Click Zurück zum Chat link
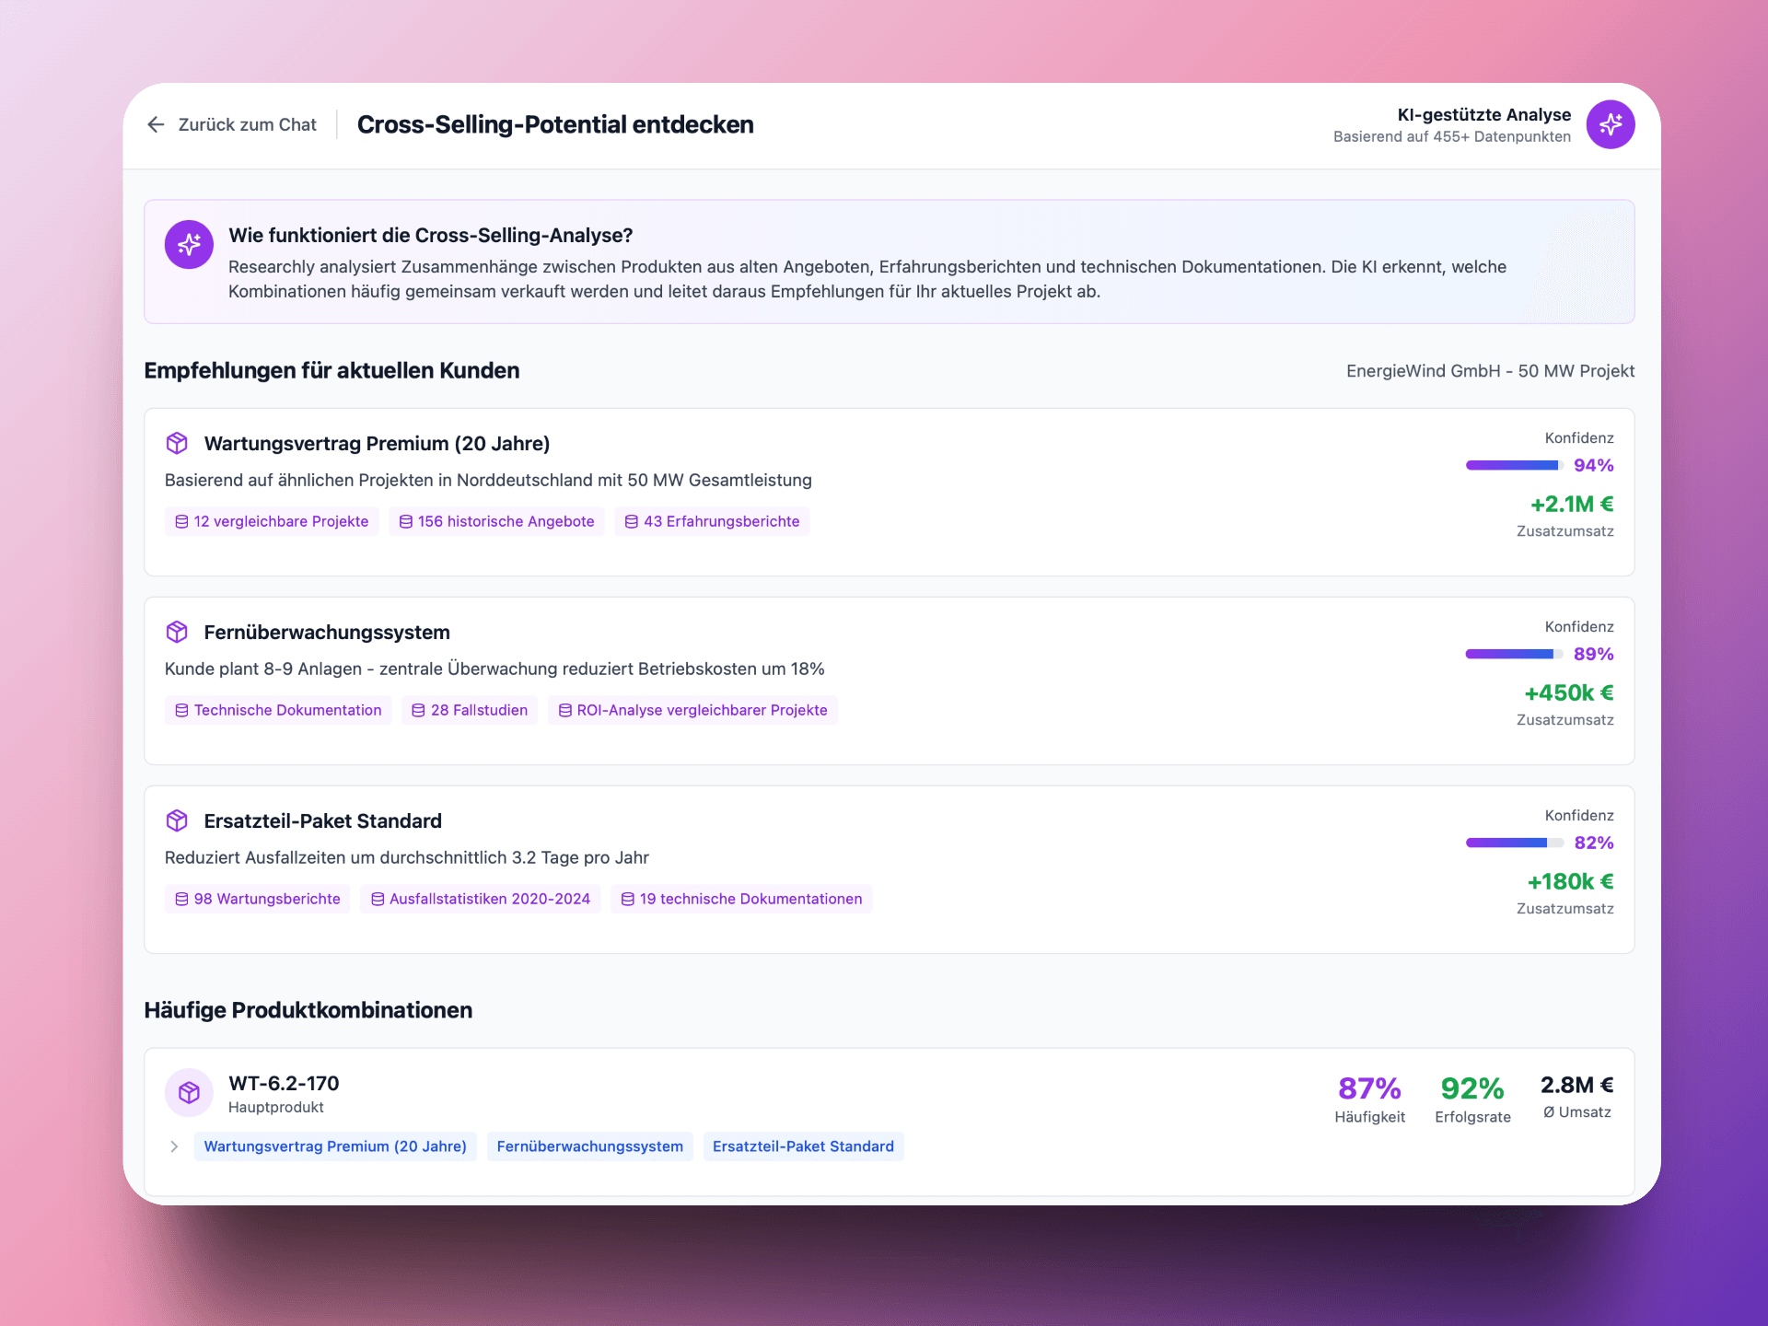Screen dimensions: 1768x1326 tap(247, 124)
